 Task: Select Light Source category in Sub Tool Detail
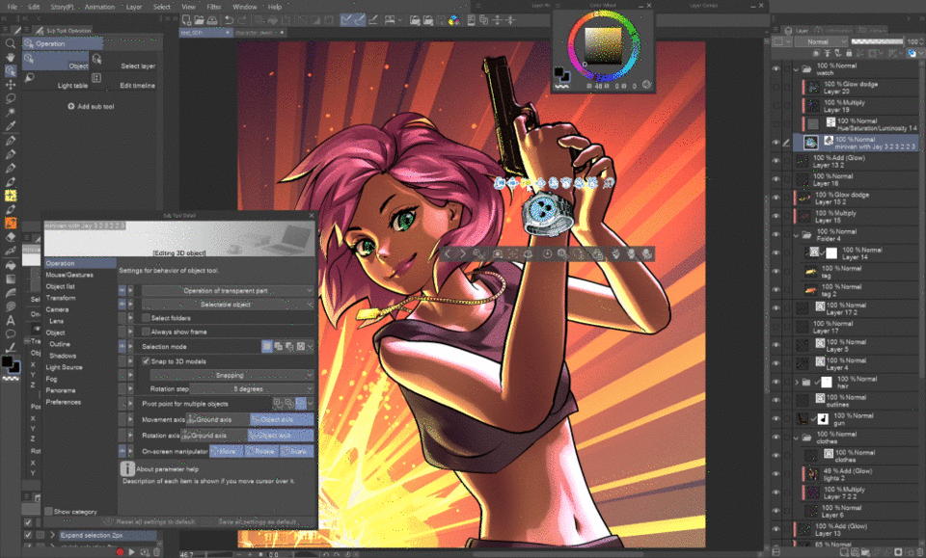click(65, 367)
